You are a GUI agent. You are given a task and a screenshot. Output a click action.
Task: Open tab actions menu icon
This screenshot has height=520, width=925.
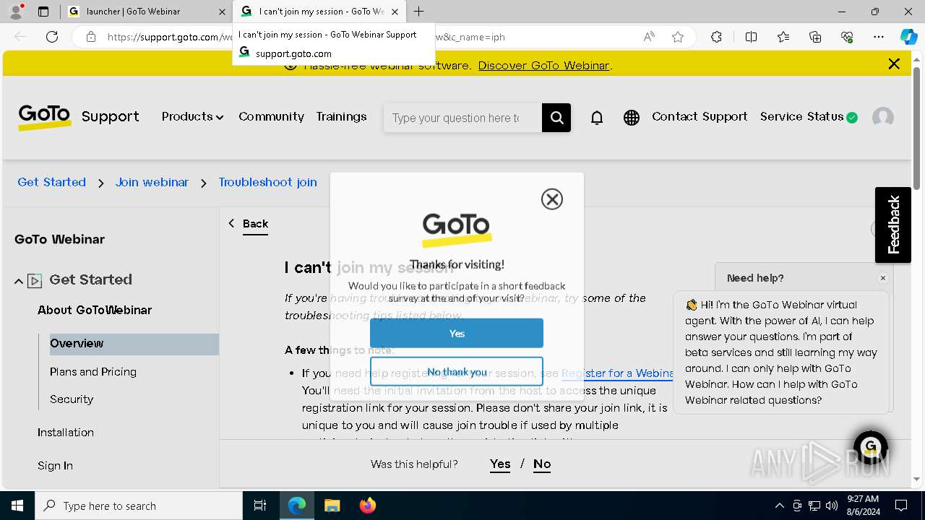coord(43,12)
